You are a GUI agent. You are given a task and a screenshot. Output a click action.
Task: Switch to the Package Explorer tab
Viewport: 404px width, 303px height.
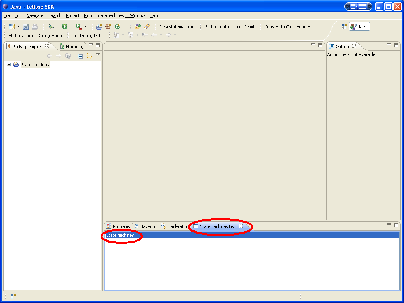pyautogui.click(x=26, y=47)
